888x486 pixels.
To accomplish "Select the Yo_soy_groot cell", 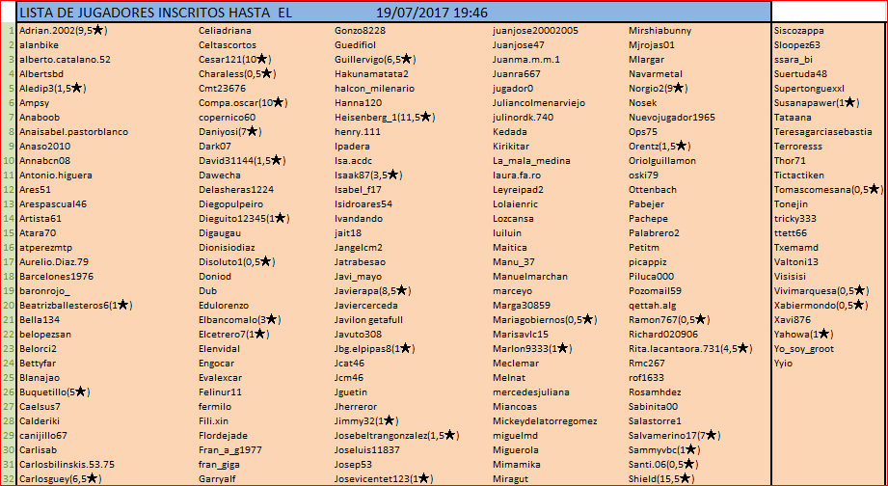I will (804, 348).
